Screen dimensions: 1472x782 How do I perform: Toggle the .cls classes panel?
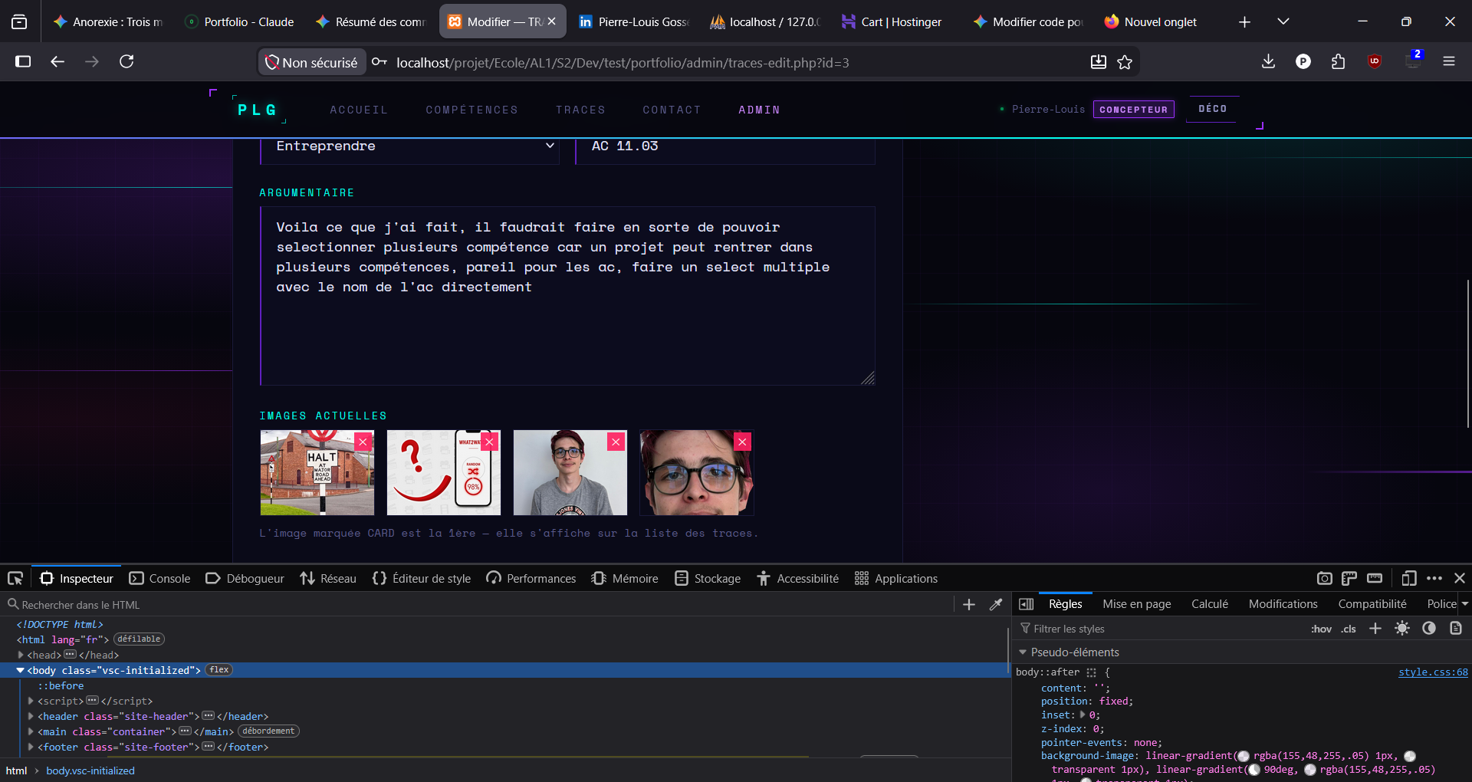pyautogui.click(x=1349, y=629)
